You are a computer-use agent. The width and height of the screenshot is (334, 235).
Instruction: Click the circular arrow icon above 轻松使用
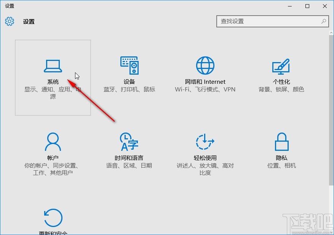click(x=205, y=141)
